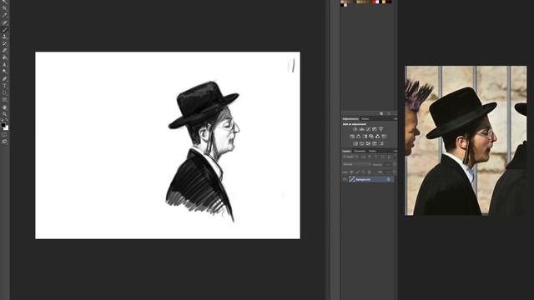Add a Threshold adjustment
The width and height of the screenshot is (534, 300).
click(368, 143)
